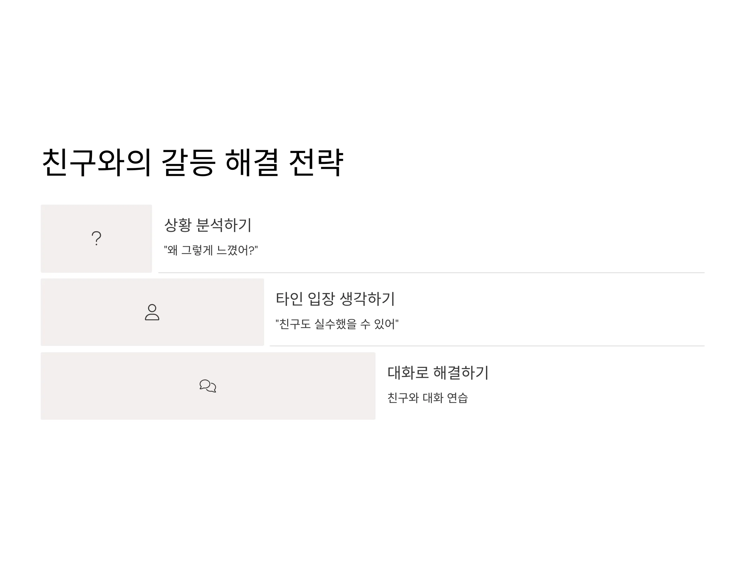This screenshot has height=563, width=751.
Task: Click the word 친구와의 in the title
Action: tap(96, 162)
